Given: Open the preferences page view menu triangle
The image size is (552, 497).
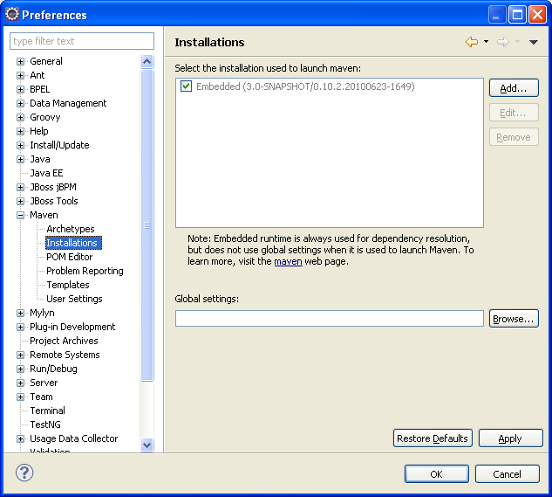Looking at the screenshot, I should point(534,42).
